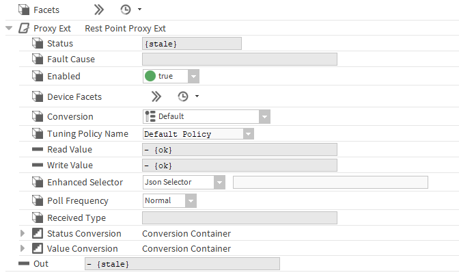Expand the Value Conversion row
The height and width of the screenshot is (277, 459).
tap(23, 249)
